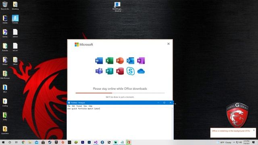This screenshot has width=258, height=145.
Task: Select the Games folder on desktop
Action: [5, 33]
